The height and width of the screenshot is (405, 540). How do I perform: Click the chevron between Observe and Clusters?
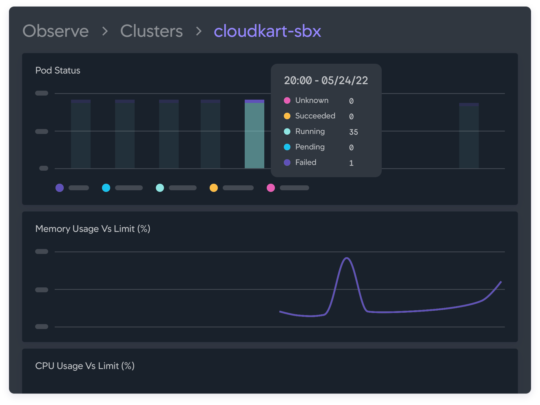point(105,31)
